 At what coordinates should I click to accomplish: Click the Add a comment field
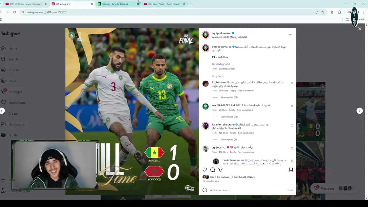click(247, 190)
